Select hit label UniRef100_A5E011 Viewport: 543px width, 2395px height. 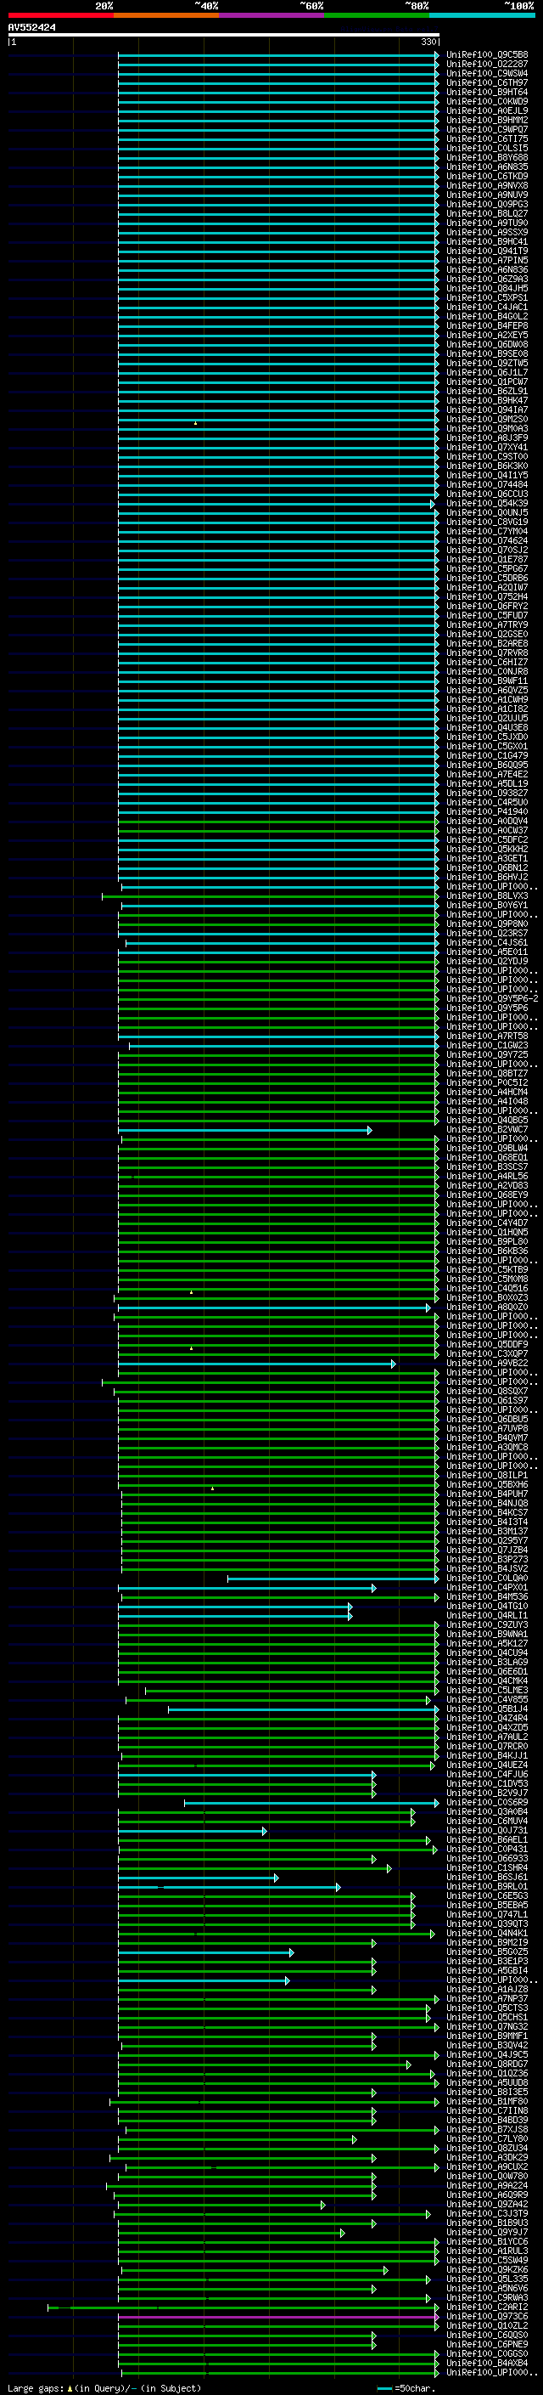click(x=486, y=952)
